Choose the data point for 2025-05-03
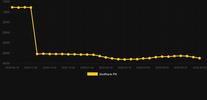 (162, 57)
